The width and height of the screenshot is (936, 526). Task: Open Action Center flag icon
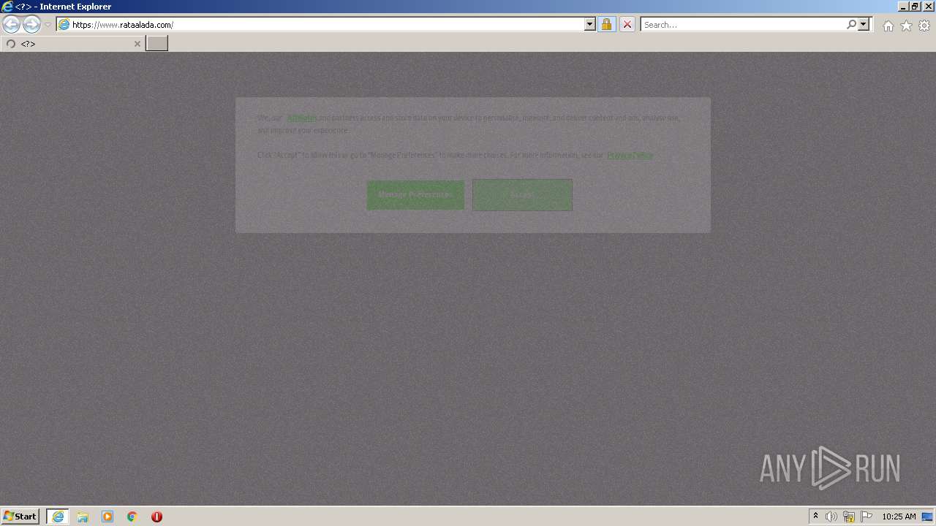coord(867,517)
